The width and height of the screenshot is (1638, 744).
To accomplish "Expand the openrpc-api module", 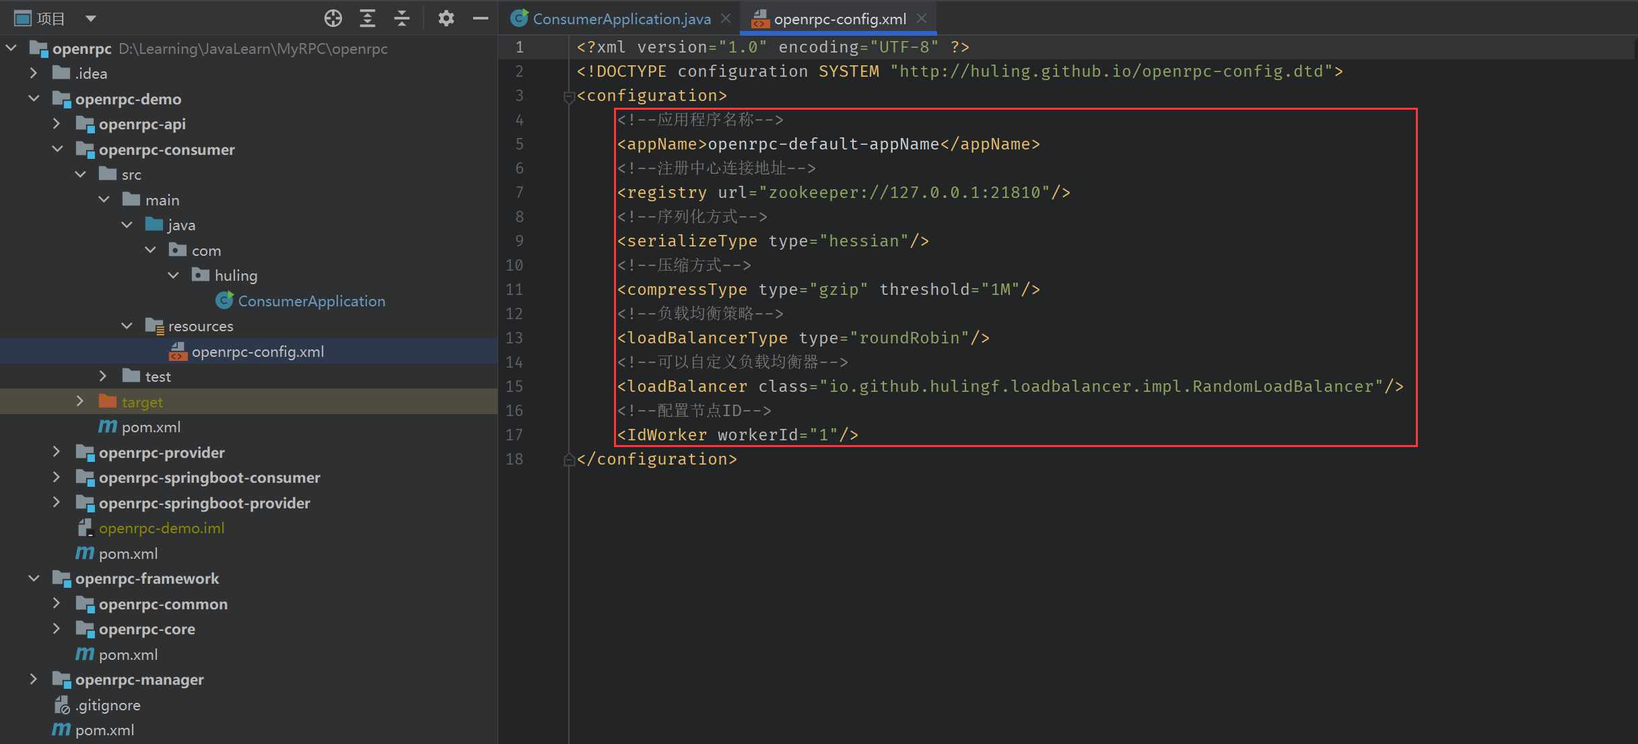I will point(57,124).
